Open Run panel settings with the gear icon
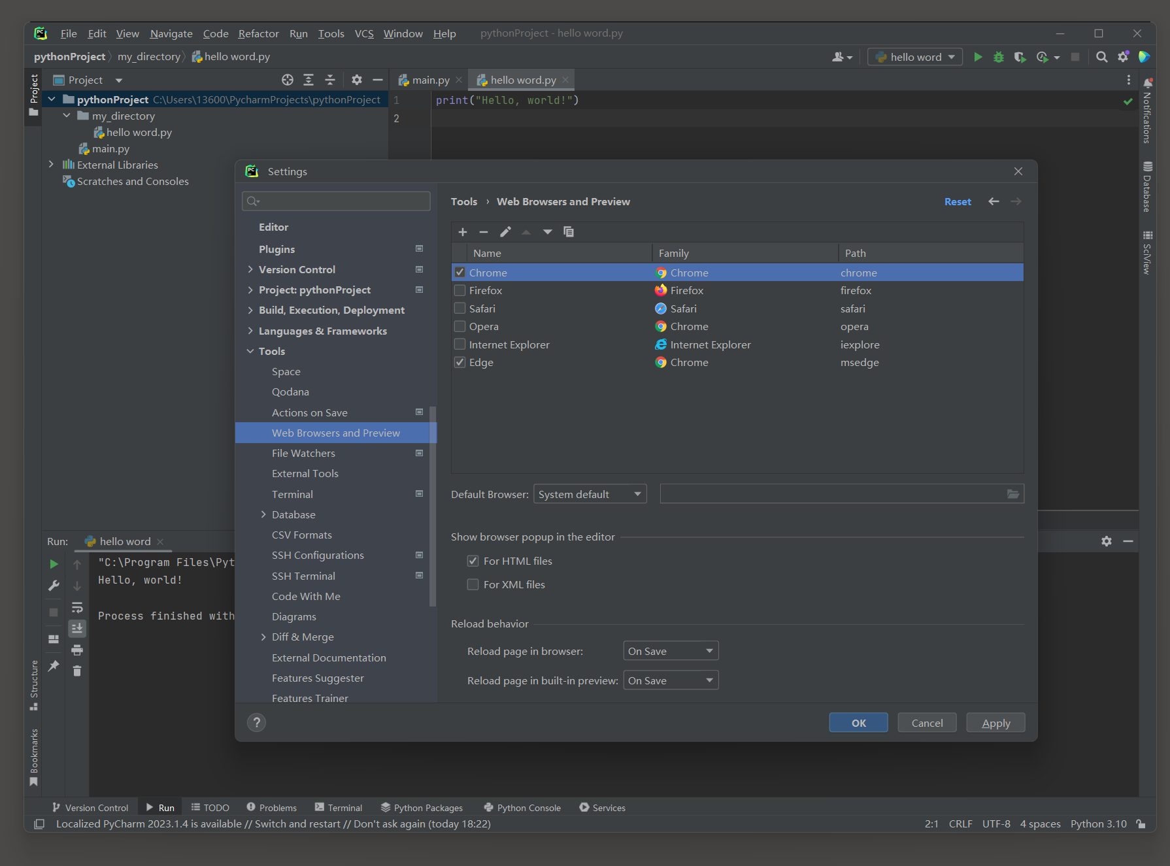Image resolution: width=1170 pixels, height=866 pixels. [x=1106, y=541]
